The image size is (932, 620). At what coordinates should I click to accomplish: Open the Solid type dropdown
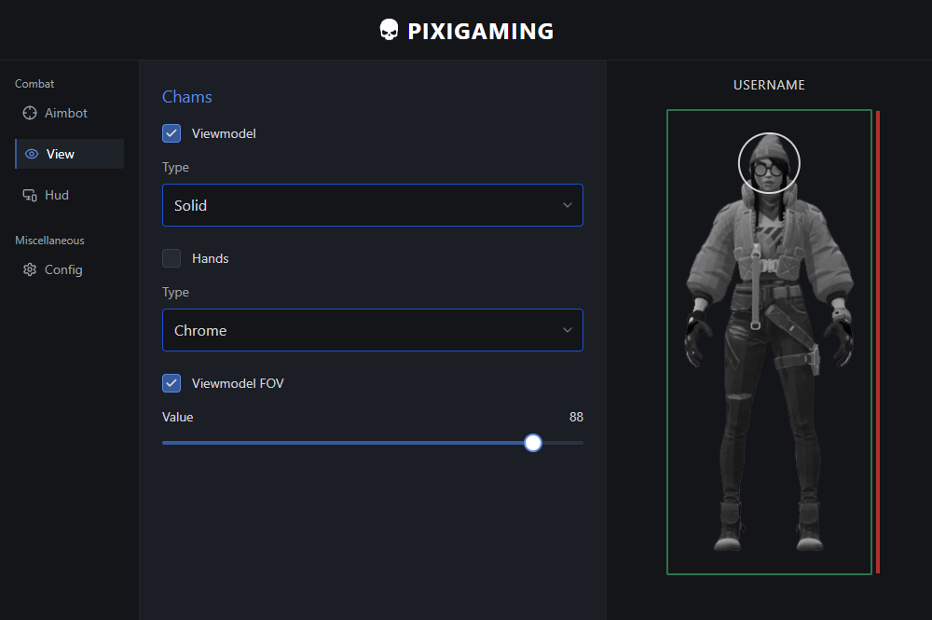tap(373, 205)
